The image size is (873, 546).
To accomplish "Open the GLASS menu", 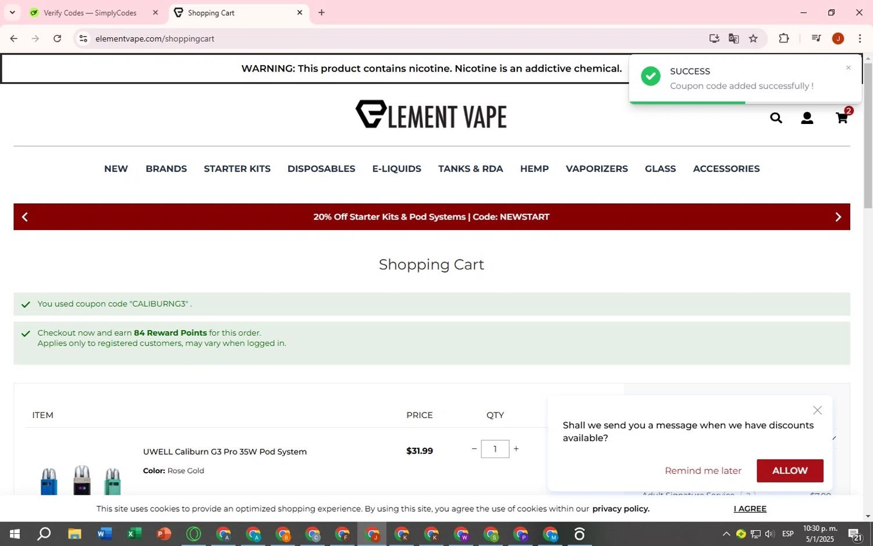I will [x=660, y=169].
